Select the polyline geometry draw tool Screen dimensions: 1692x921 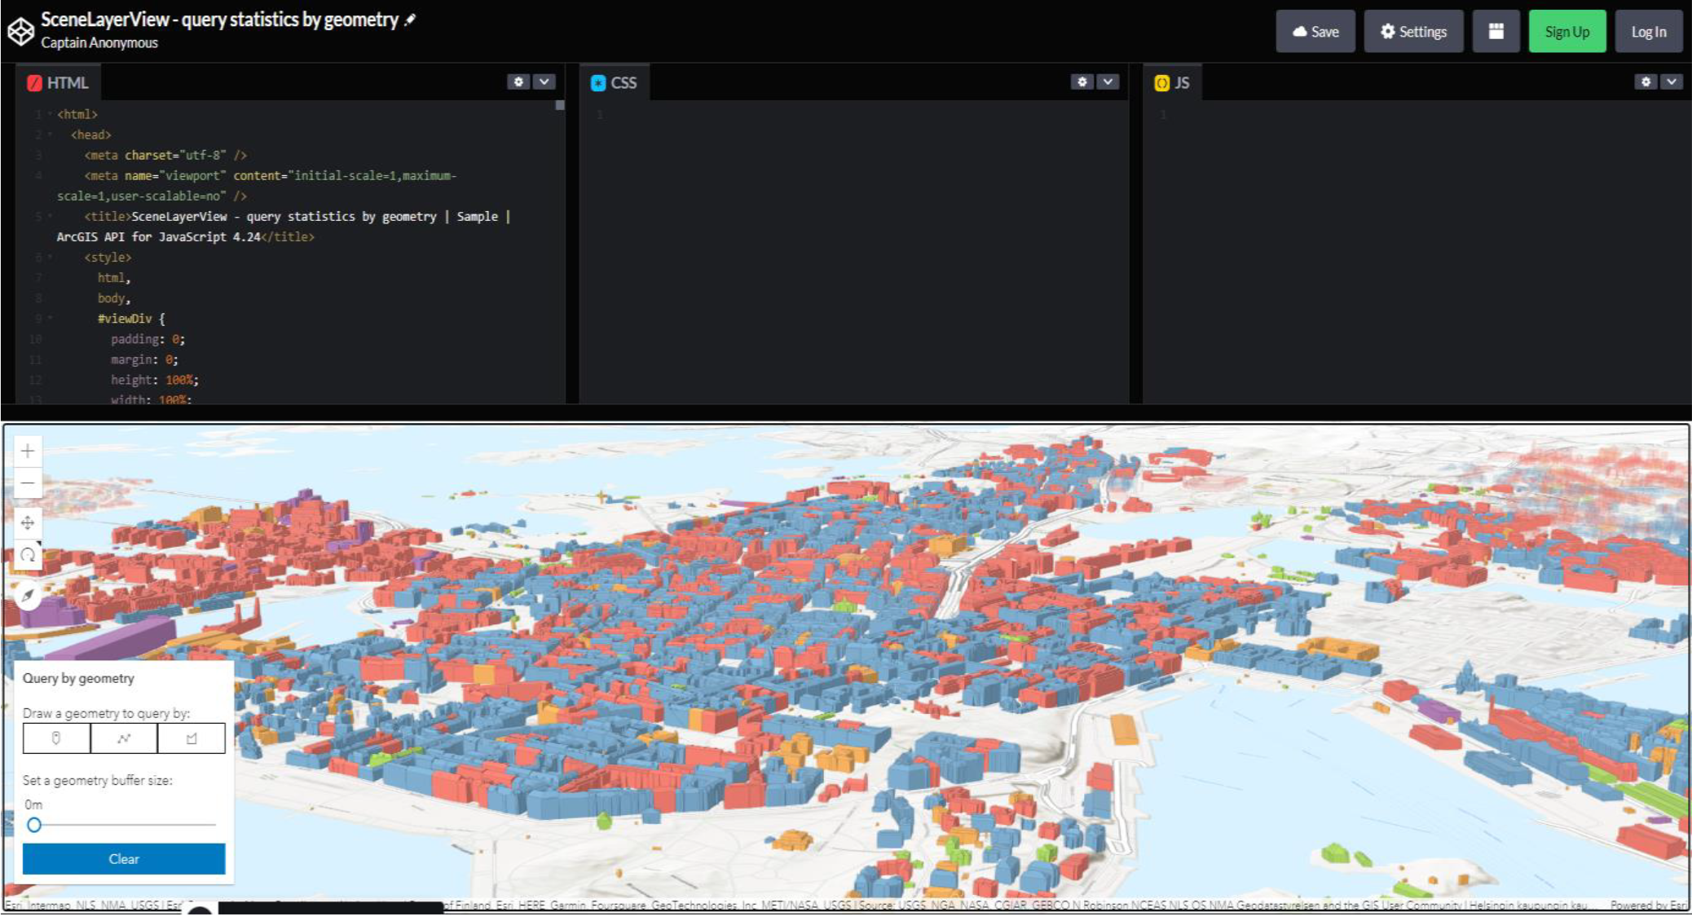(124, 738)
